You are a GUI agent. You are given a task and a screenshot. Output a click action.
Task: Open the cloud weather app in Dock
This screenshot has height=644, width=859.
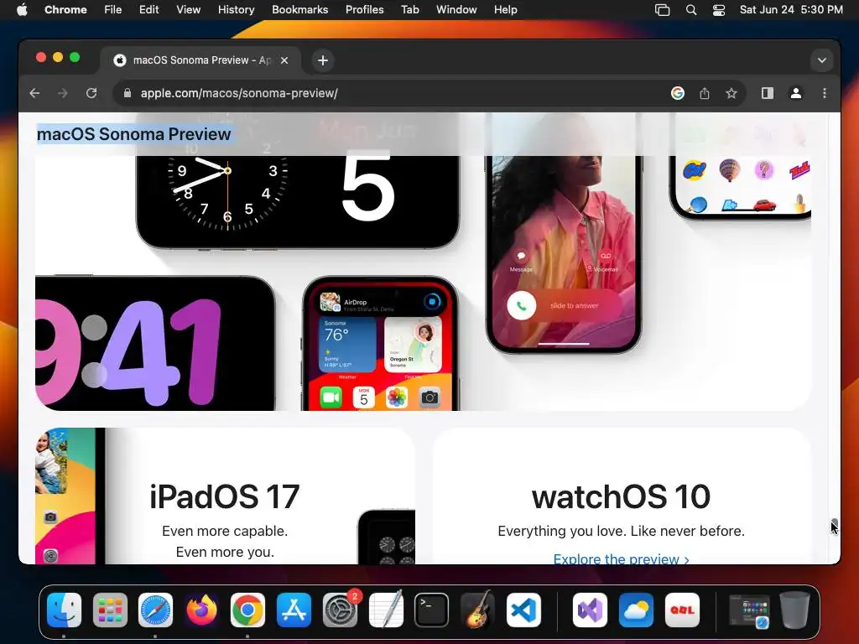(636, 610)
